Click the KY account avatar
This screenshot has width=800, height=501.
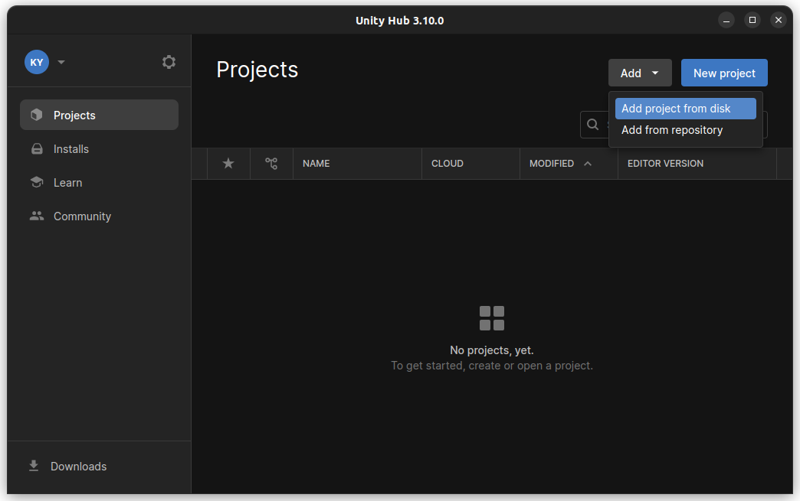coord(37,62)
